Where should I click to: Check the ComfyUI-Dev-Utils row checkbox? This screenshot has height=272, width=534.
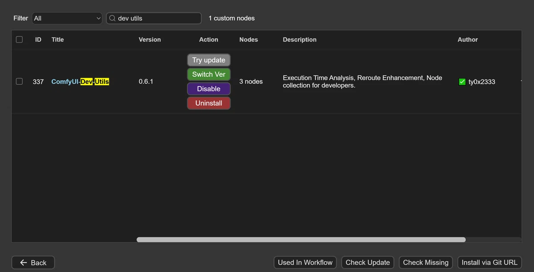(19, 81)
